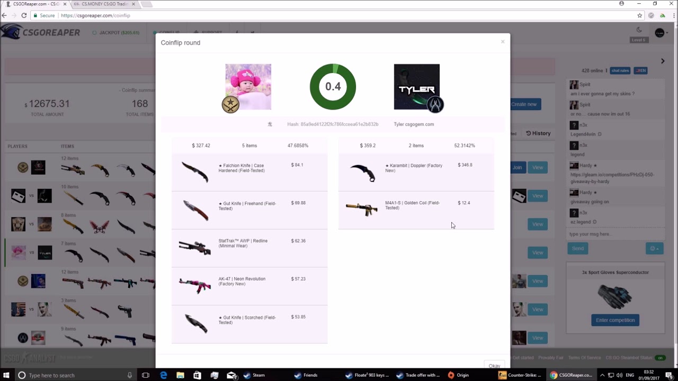
Task: Open Task View on the taskbar
Action: [x=146, y=375]
